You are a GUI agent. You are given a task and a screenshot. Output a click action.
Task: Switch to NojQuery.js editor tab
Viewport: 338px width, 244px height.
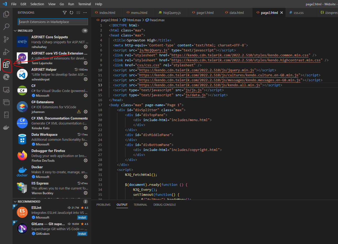172,13
